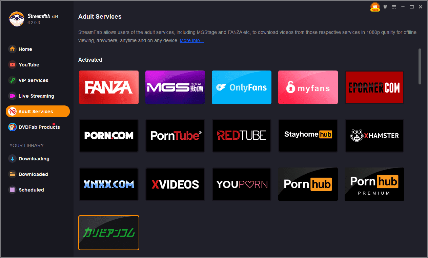Screen dimensions: 428x258
Task: Click the YOUR LIBRARY sidebar heading
Action: click(x=26, y=145)
